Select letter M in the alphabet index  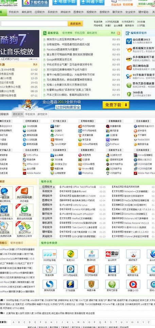pos(79,322)
